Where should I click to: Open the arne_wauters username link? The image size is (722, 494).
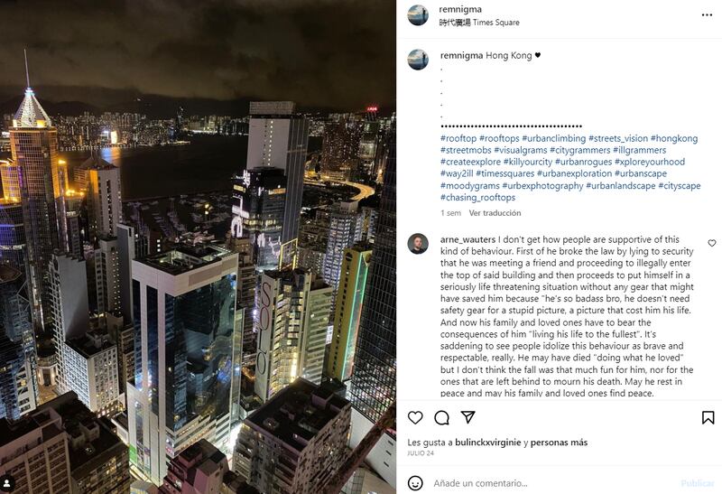click(467, 239)
